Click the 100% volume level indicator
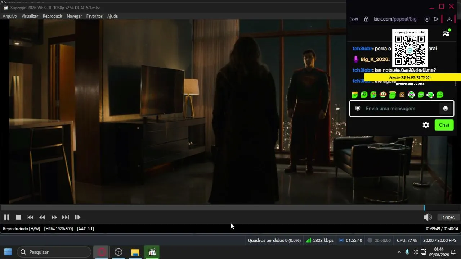This screenshot has height=259, width=461. [448, 218]
